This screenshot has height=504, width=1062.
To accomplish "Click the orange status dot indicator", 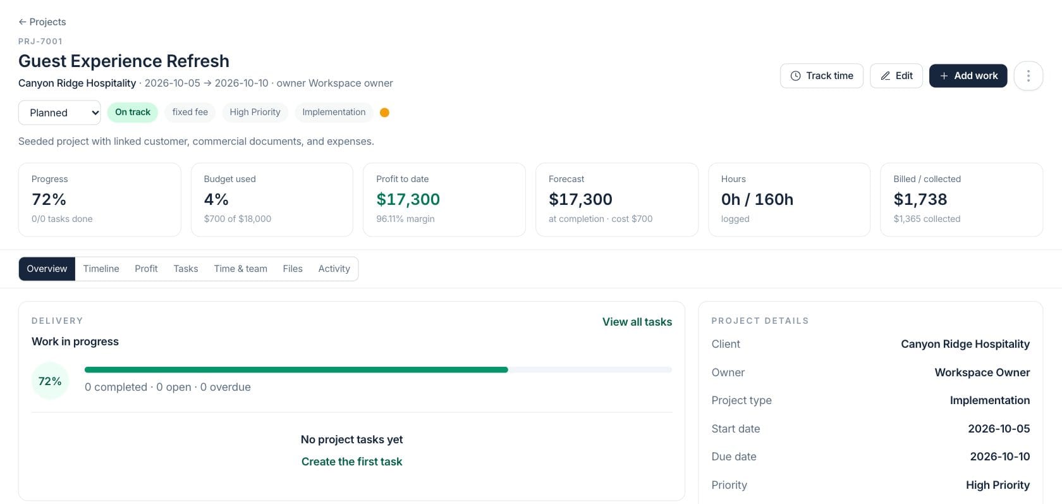I will 384,113.
